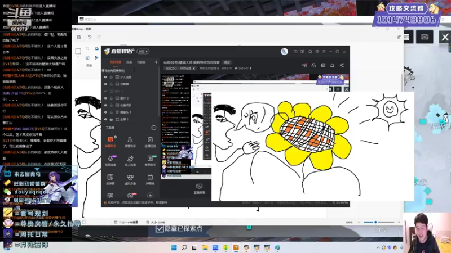Toggle the lock on 全屏 1 source
The image size is (451, 253).
[111, 119]
